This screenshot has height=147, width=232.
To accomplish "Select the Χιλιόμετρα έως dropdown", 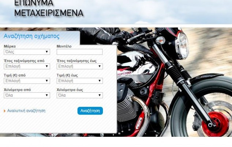I will point(80,95).
